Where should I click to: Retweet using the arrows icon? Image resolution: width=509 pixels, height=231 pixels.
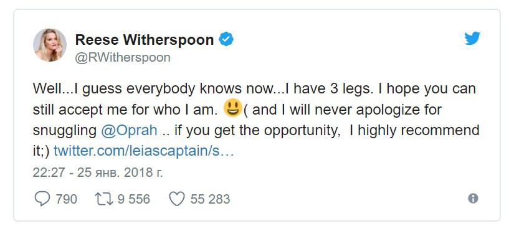pyautogui.click(x=104, y=199)
